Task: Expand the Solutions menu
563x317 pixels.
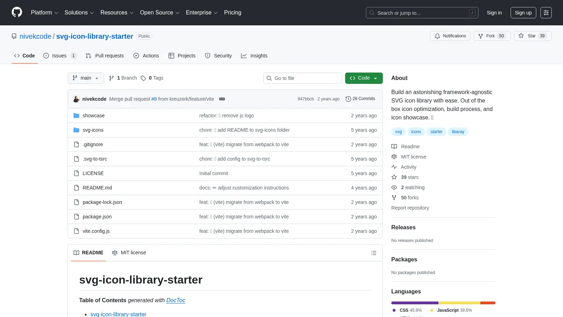Action: coord(79,13)
